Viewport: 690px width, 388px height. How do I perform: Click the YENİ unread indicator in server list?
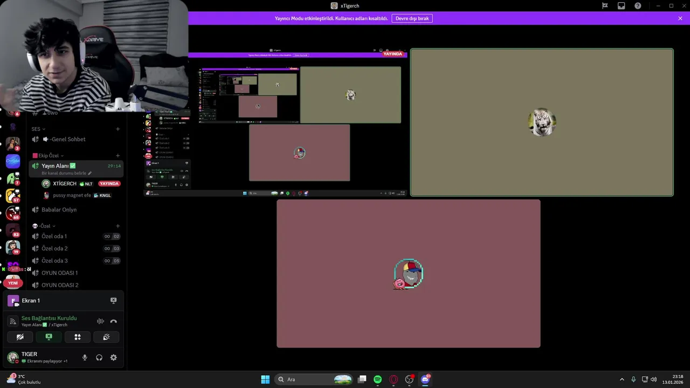click(x=13, y=283)
